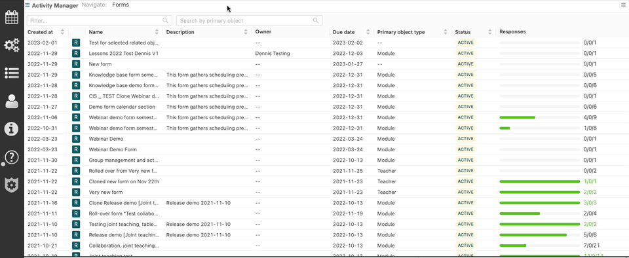The width and height of the screenshot is (629, 258).
Task: Click the Activity Manager hamburger menu icon
Action: coord(28,5)
